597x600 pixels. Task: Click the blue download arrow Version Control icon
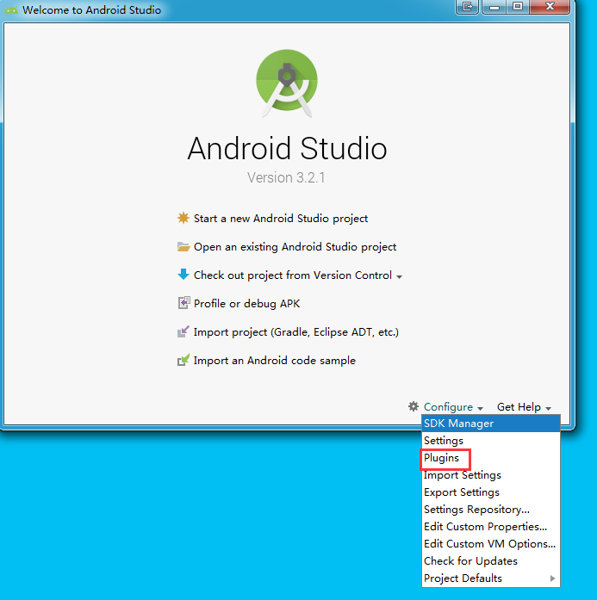pyautogui.click(x=183, y=275)
